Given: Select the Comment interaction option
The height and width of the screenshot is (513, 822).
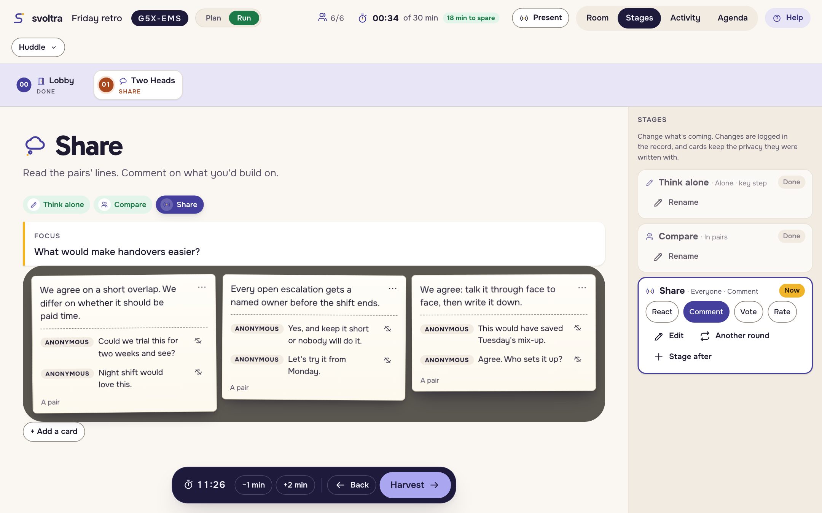Looking at the screenshot, I should [706, 312].
